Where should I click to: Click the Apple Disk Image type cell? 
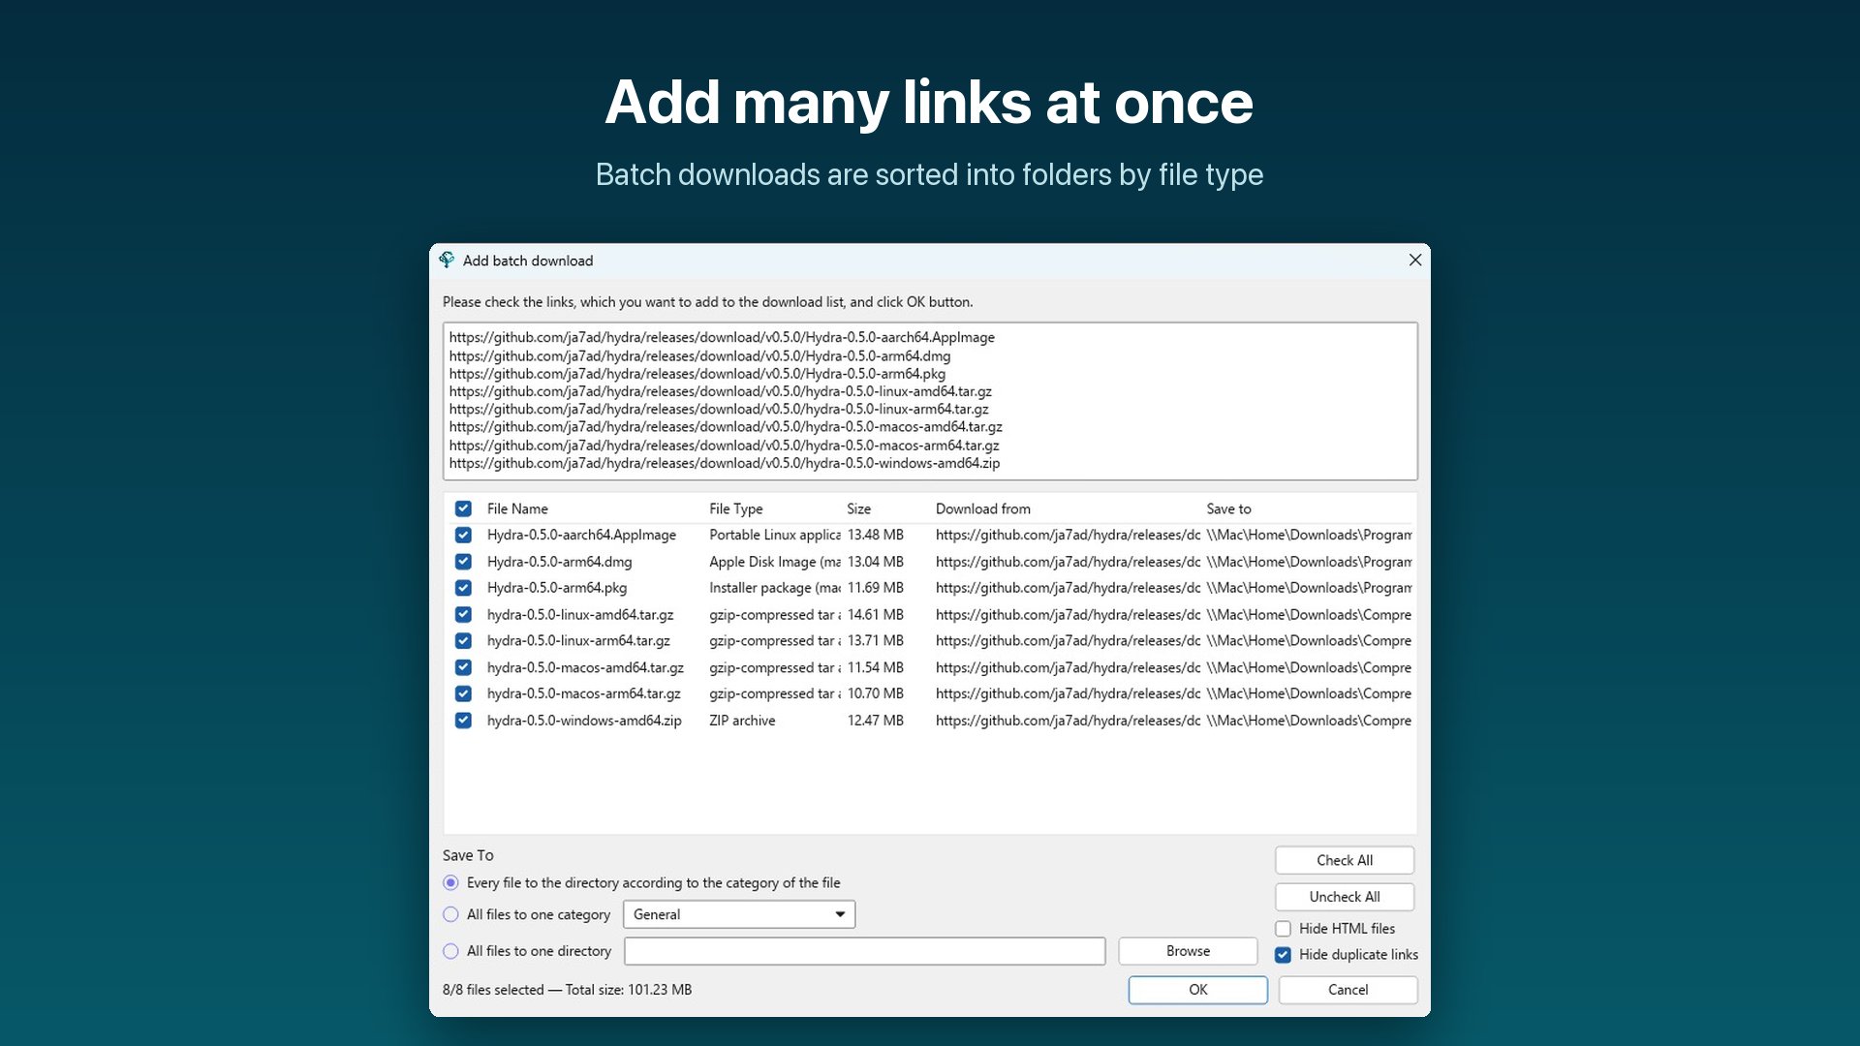pos(774,562)
